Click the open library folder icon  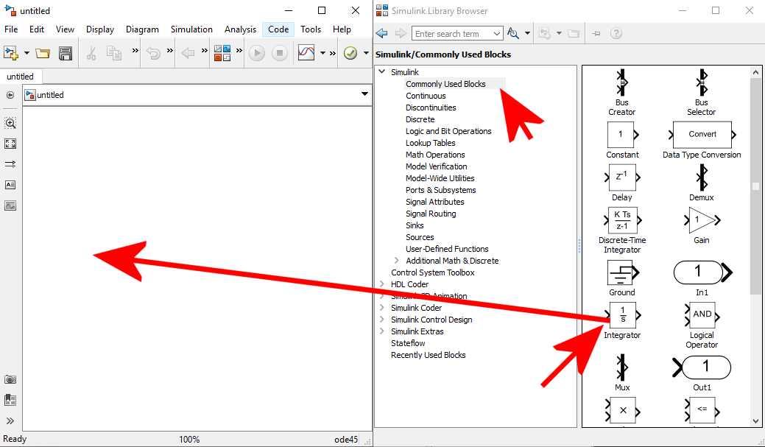coord(574,34)
